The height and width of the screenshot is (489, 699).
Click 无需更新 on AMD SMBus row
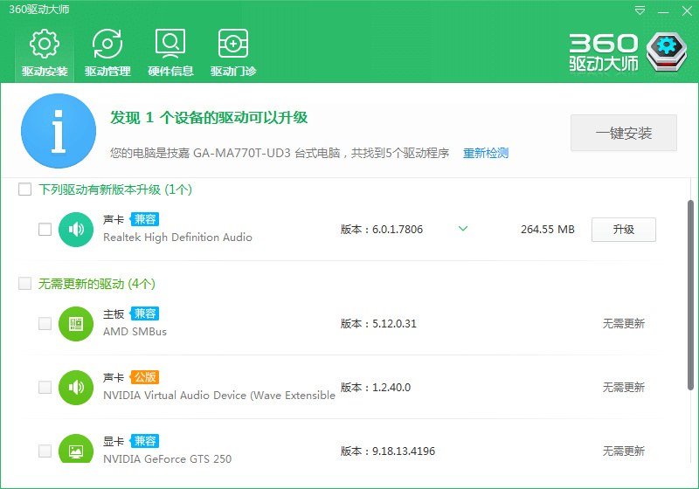coord(624,324)
